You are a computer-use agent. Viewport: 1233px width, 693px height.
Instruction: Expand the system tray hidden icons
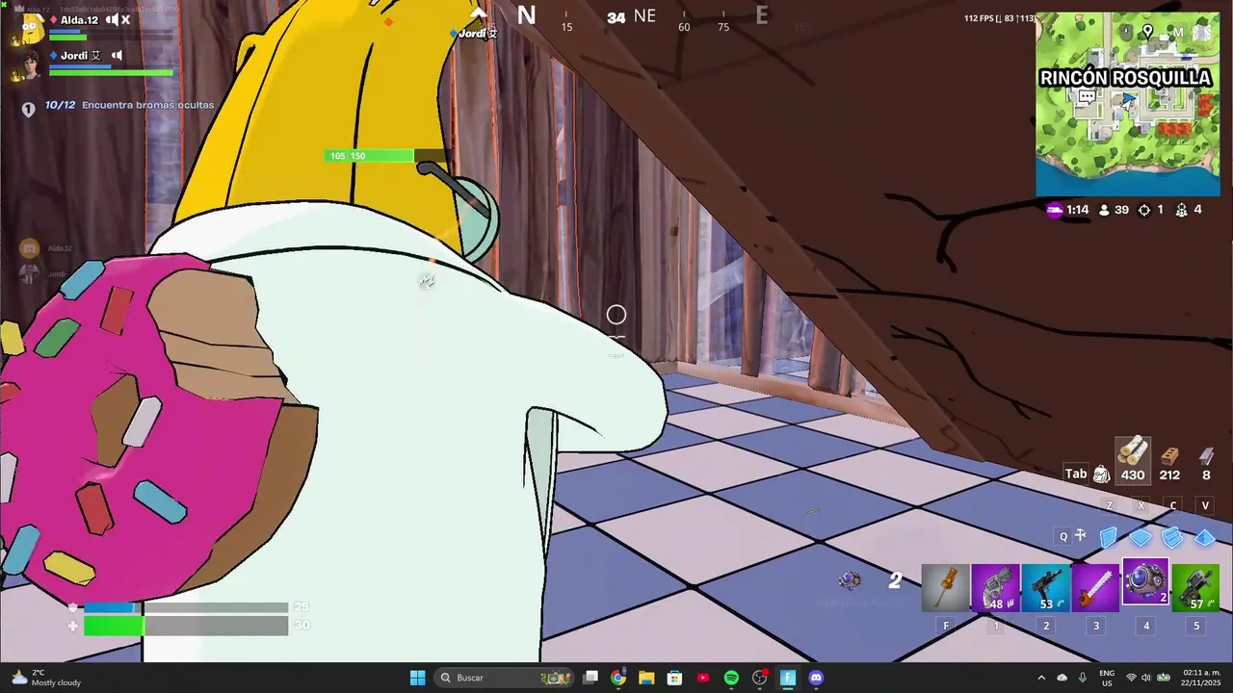click(1040, 678)
